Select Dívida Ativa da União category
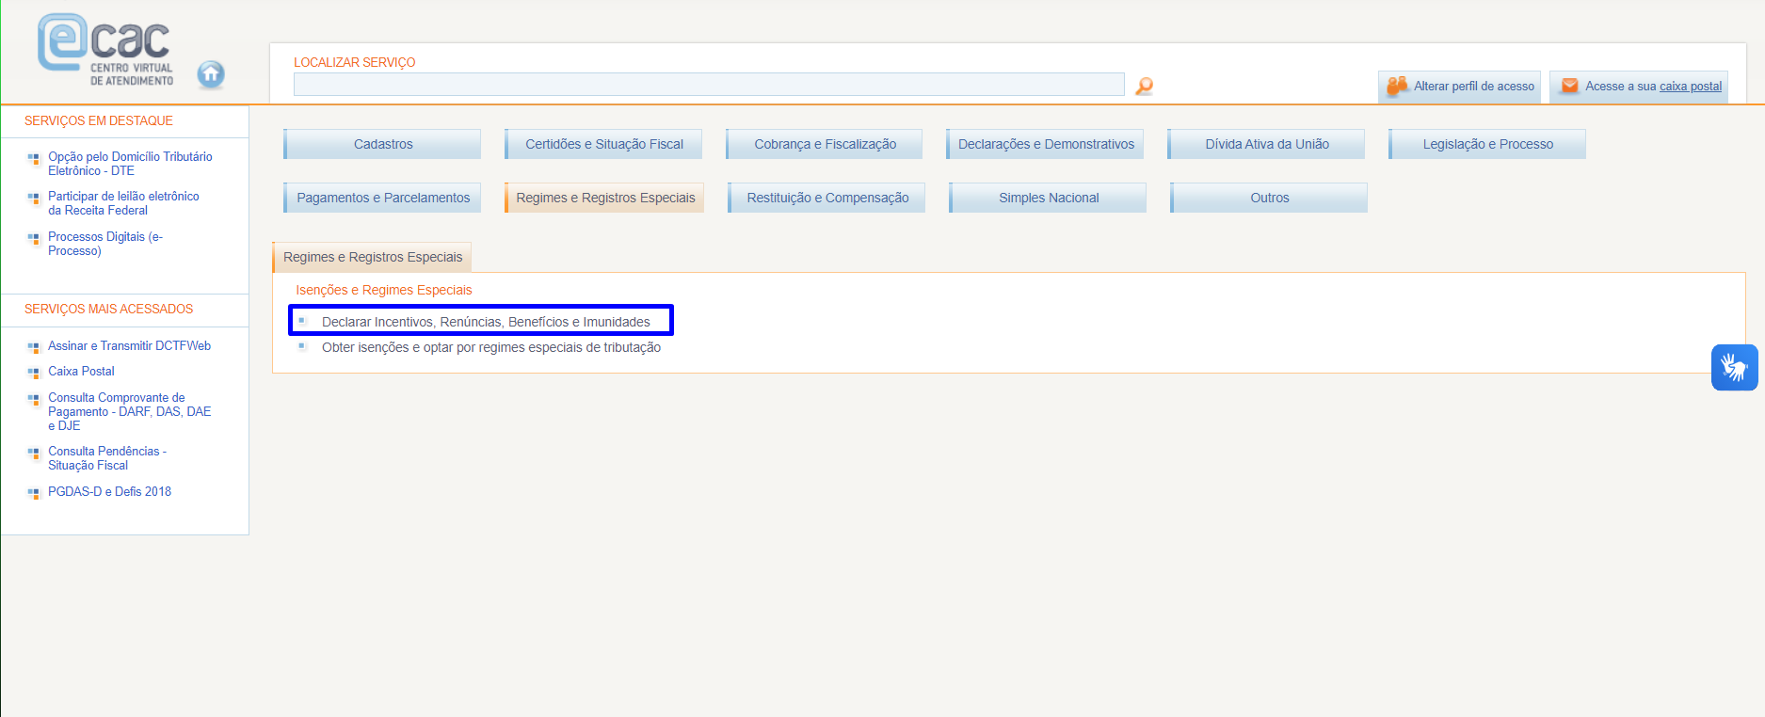 [1267, 144]
